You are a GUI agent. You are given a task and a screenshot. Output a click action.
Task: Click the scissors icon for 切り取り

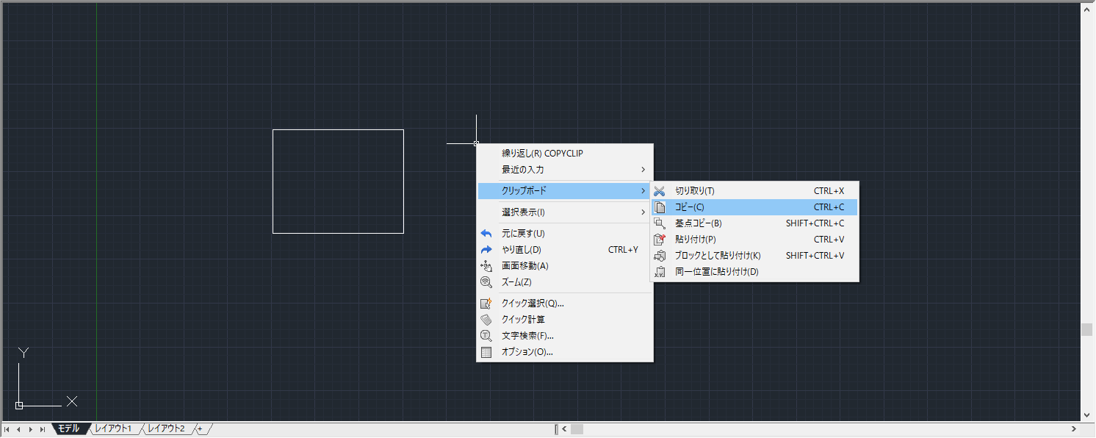[x=659, y=191]
